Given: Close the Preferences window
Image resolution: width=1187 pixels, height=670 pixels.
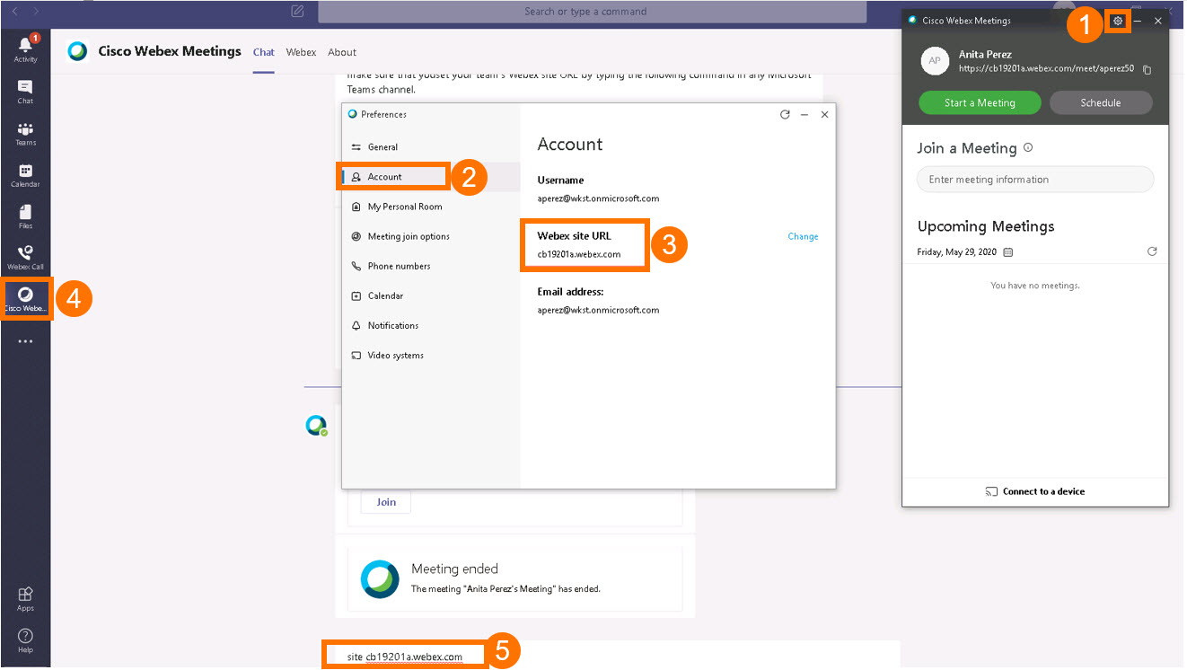Looking at the screenshot, I should 824,115.
